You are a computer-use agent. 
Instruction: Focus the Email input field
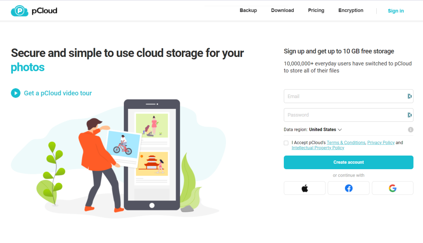coord(345,96)
